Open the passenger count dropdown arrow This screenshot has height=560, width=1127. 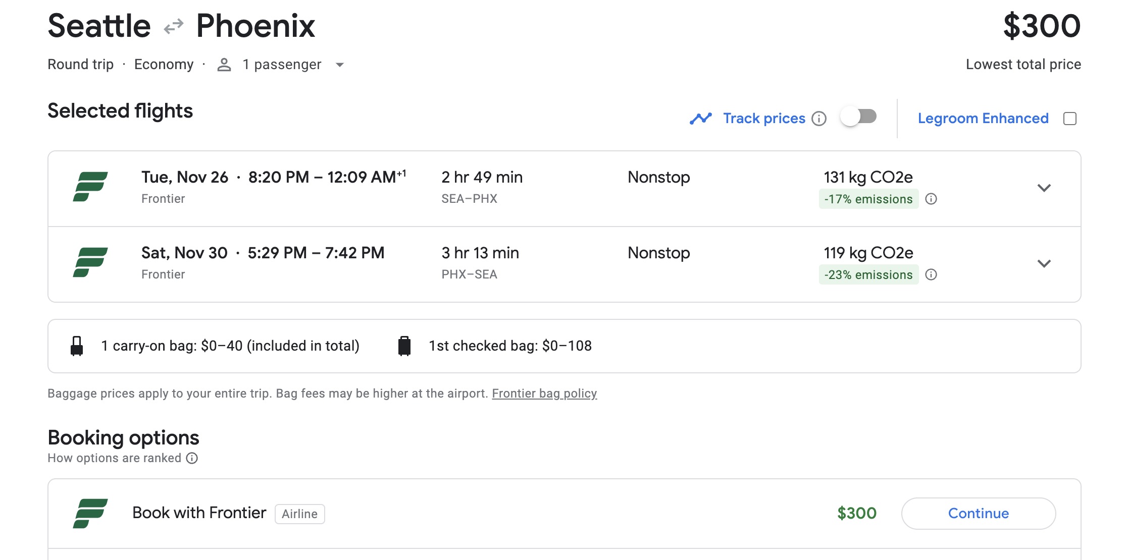tap(339, 65)
